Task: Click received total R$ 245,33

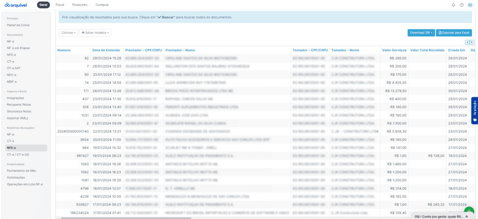Action: click(x=436, y=205)
